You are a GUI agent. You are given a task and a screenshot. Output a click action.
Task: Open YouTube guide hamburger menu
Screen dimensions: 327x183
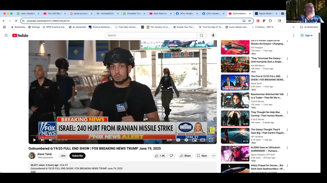6,35
